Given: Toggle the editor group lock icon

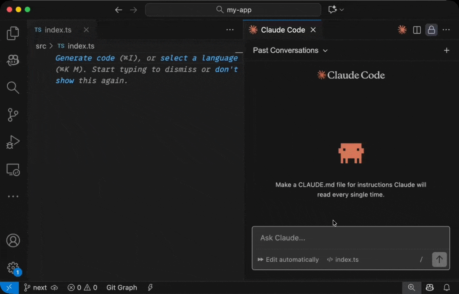Looking at the screenshot, I should pyautogui.click(x=431, y=30).
